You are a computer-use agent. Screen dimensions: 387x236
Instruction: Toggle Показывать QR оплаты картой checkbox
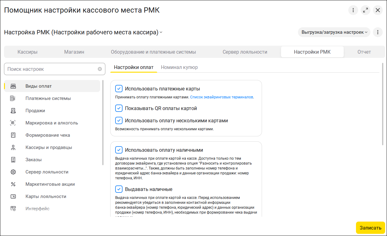pos(119,108)
